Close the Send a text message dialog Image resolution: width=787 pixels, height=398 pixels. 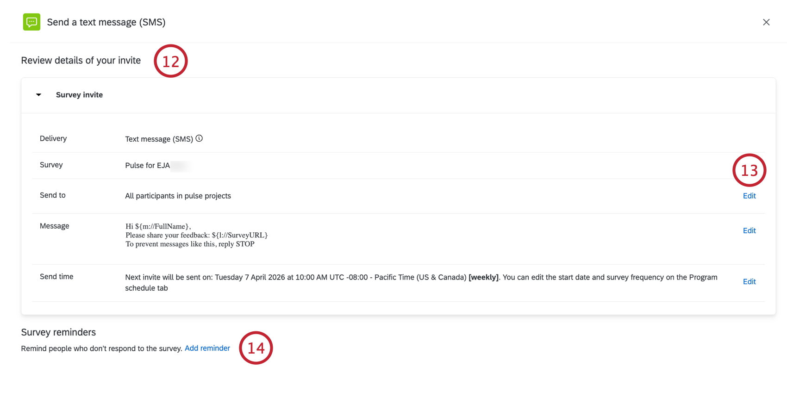pyautogui.click(x=766, y=22)
